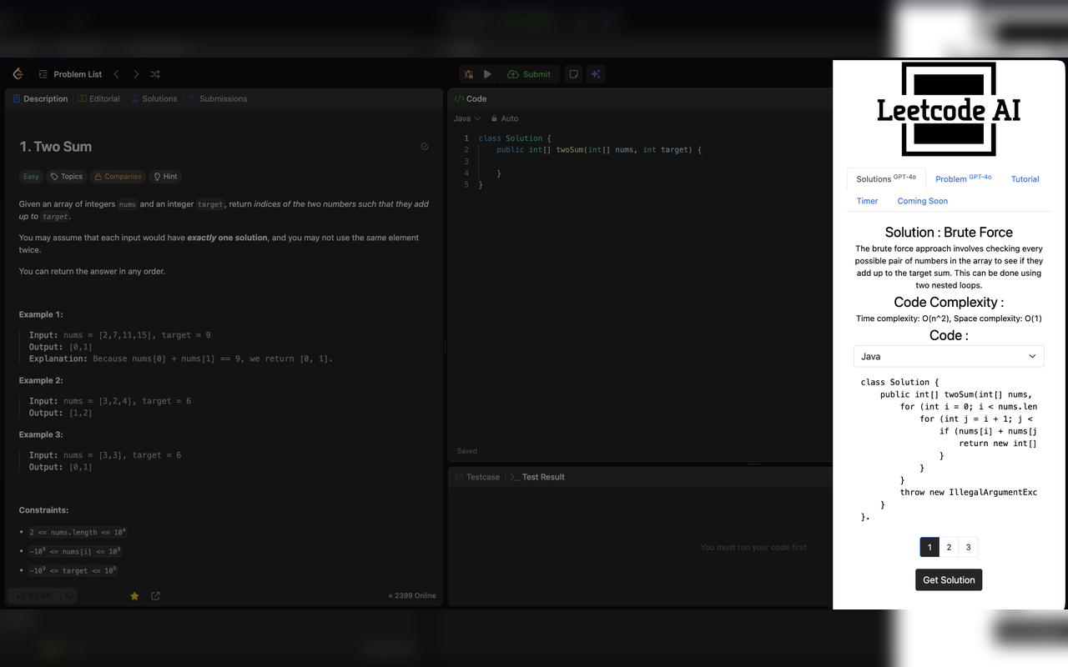Show the Topics tag

(x=67, y=177)
